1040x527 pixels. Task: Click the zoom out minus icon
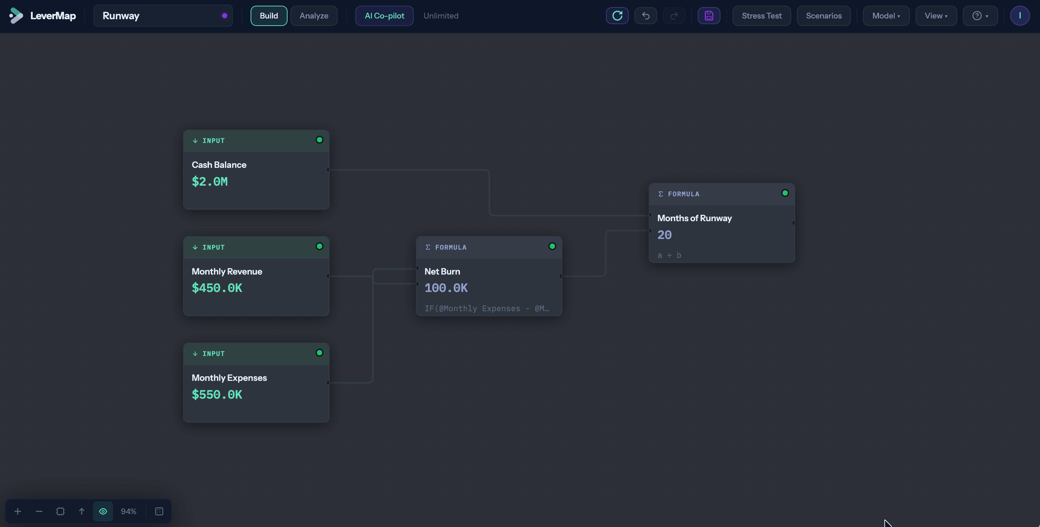pyautogui.click(x=39, y=511)
